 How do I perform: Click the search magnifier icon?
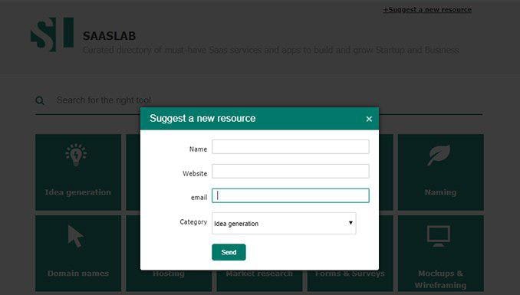40,100
